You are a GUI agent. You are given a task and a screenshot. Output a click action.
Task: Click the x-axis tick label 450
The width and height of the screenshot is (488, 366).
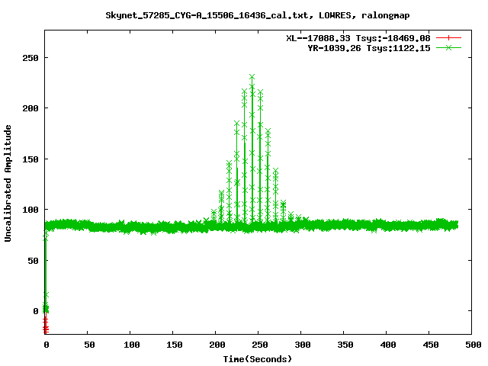(x=431, y=345)
